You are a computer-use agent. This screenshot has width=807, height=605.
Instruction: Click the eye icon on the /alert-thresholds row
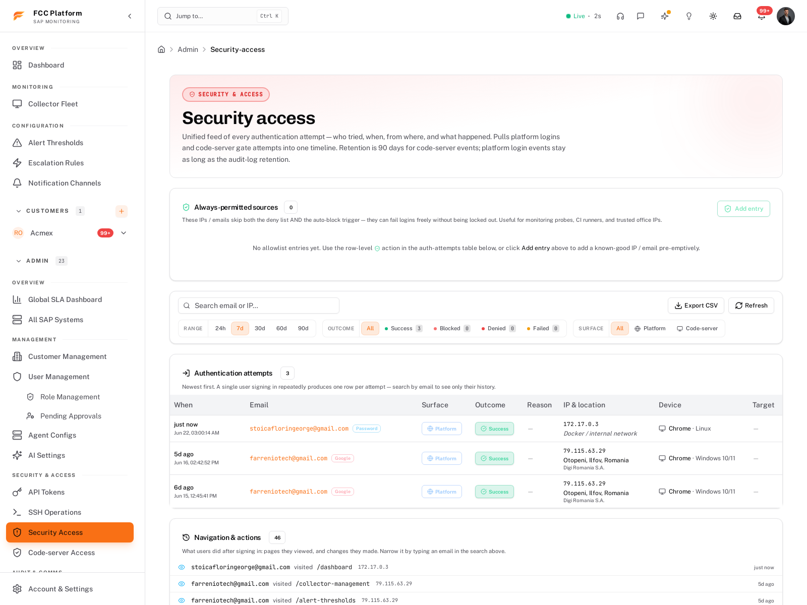click(182, 600)
